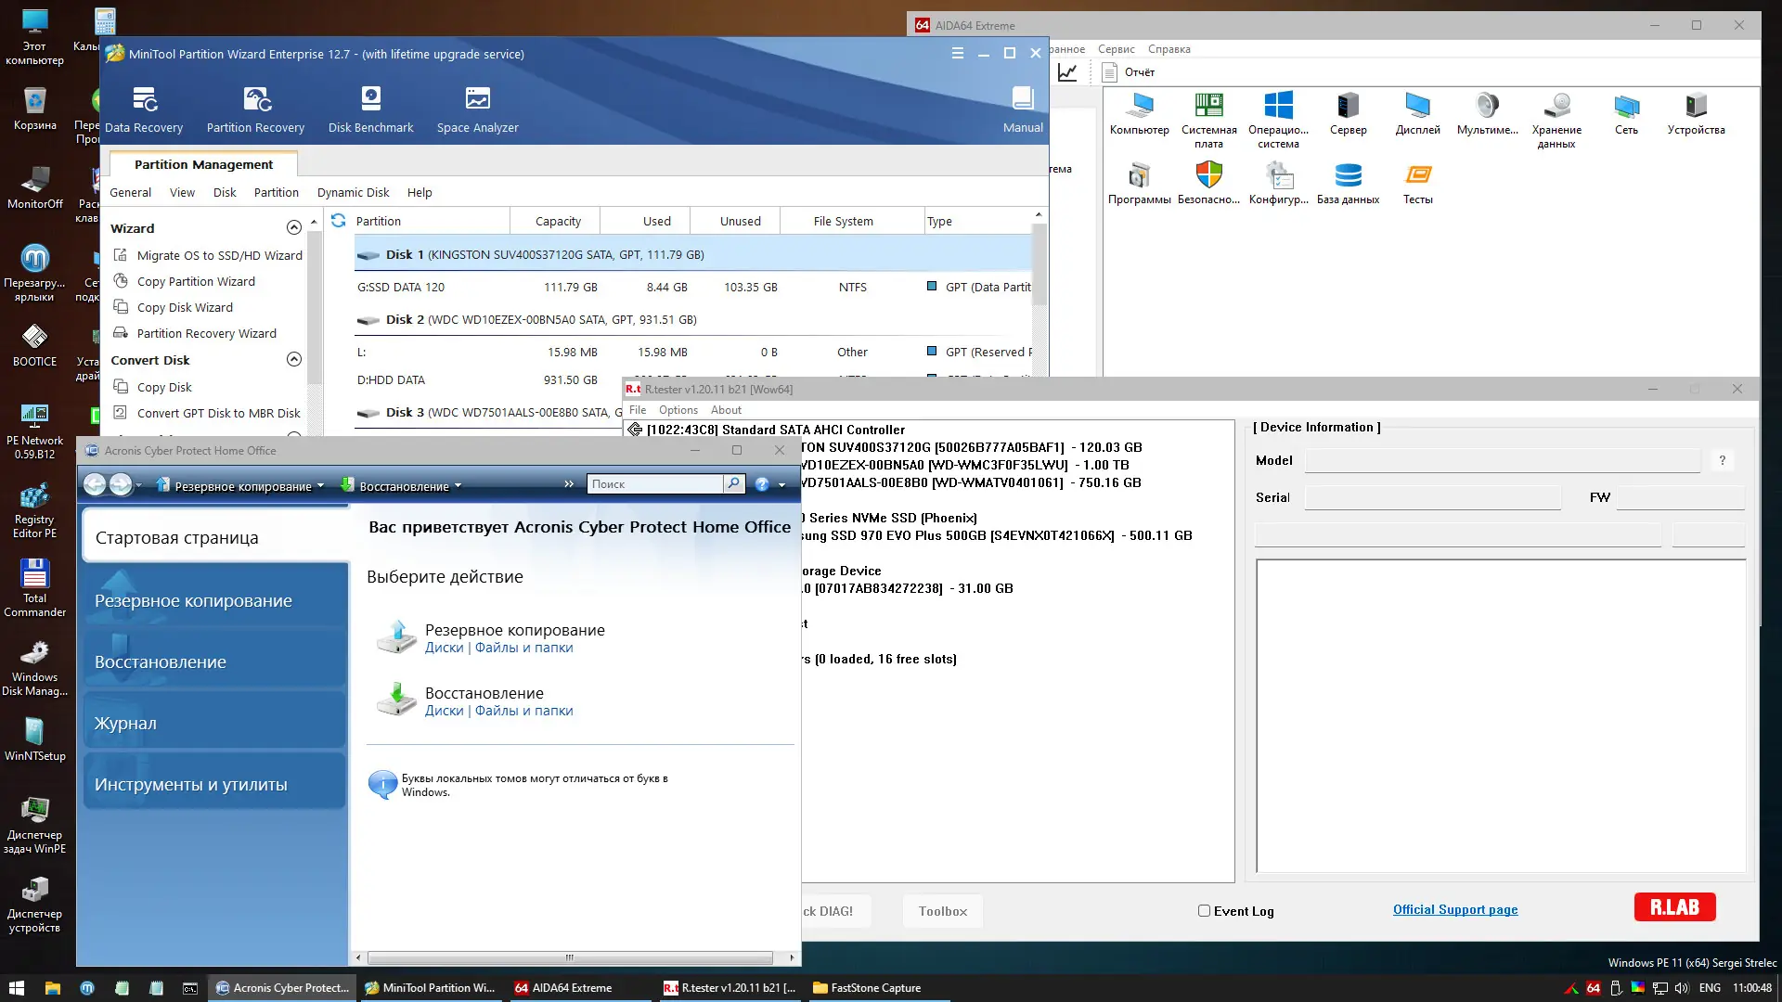Open Data Recovery in MiniTool
This screenshot has width=1782, height=1002.
145,109
